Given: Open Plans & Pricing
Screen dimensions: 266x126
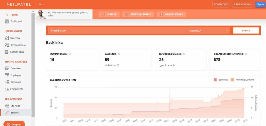Looking at the screenshot, I should coord(242,5).
